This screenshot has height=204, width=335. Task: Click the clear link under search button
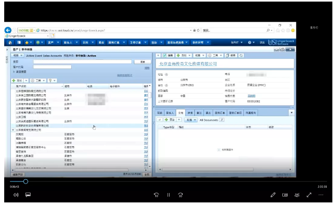pyautogui.click(x=147, y=68)
